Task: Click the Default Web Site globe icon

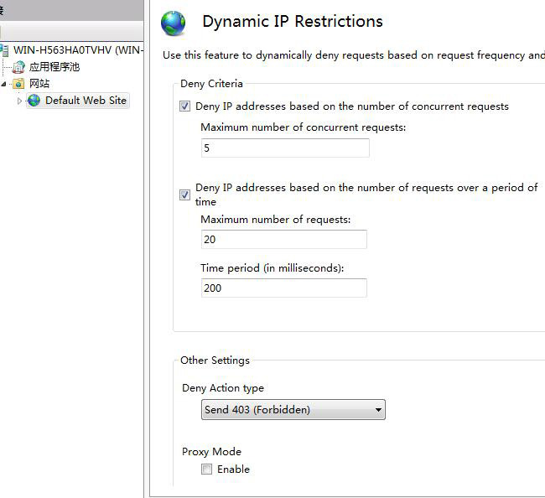Action: [34, 101]
